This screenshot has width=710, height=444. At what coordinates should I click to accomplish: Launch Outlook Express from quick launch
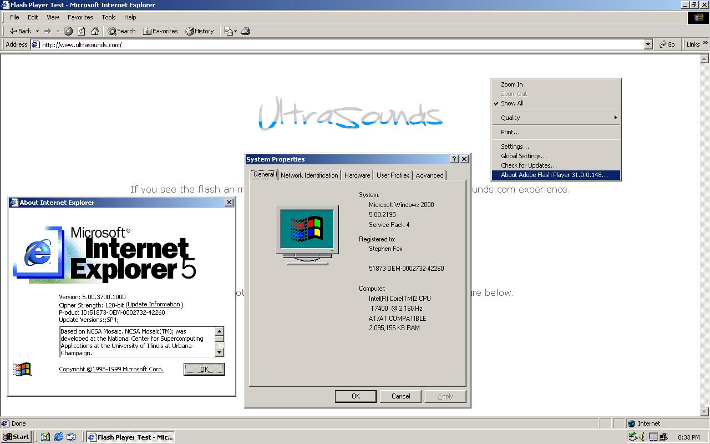point(71,437)
